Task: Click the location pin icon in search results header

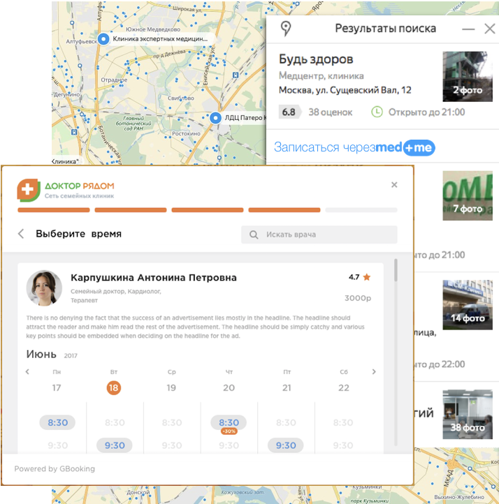Action: point(285,29)
